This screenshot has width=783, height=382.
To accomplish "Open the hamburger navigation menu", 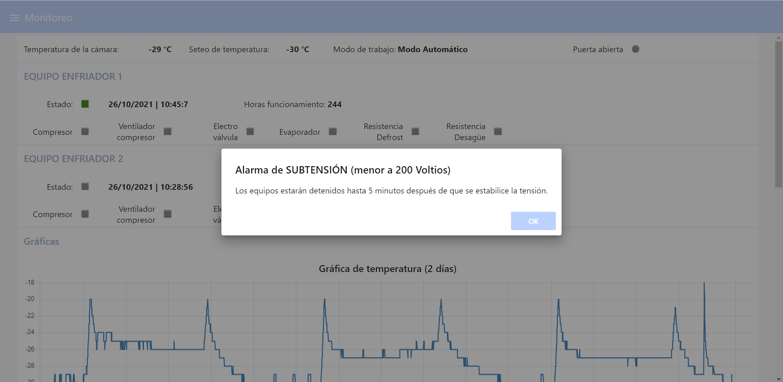I will tap(14, 18).
